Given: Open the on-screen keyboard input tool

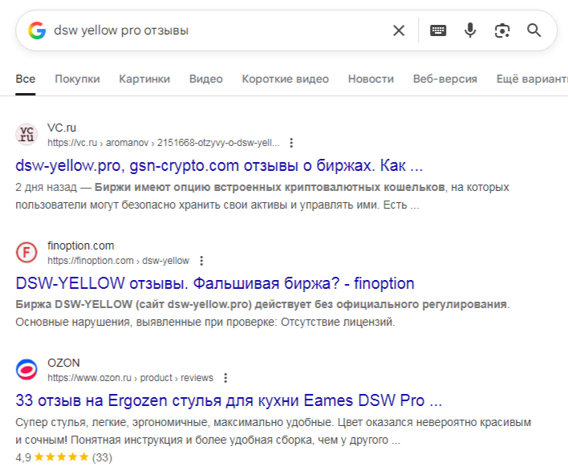Looking at the screenshot, I should 438,30.
